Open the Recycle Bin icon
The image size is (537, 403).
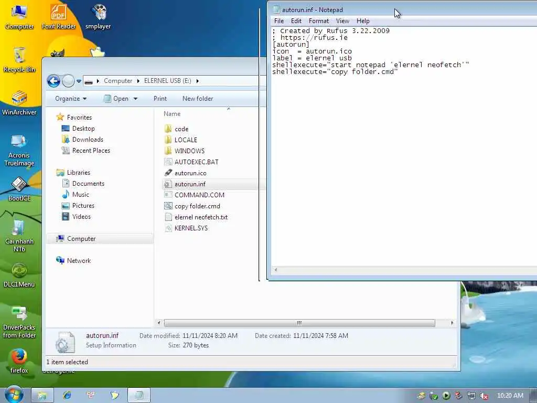click(x=19, y=60)
